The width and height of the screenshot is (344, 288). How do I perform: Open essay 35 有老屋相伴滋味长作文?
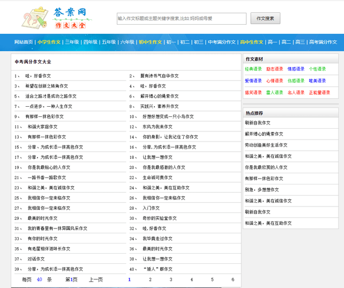(x=49, y=249)
